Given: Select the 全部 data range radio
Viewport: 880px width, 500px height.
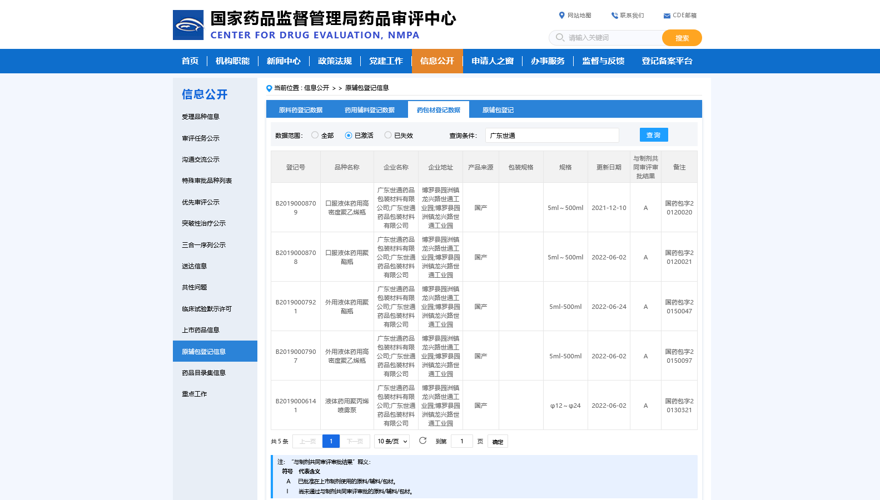Looking at the screenshot, I should pos(315,135).
